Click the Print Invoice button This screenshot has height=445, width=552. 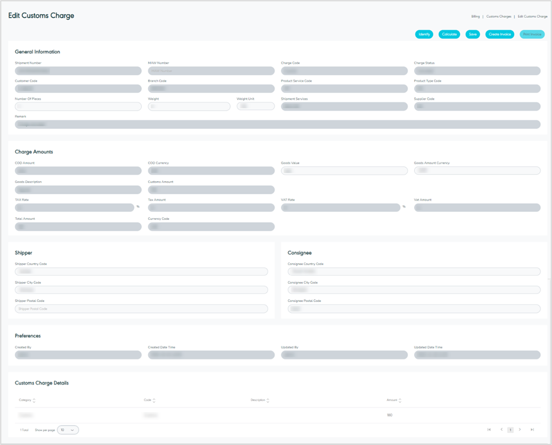coord(531,34)
